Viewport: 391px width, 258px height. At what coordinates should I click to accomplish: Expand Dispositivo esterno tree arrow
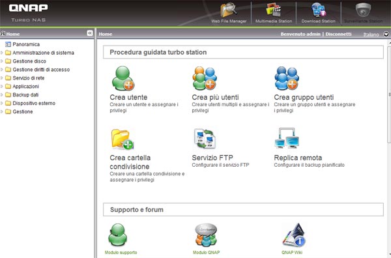(x=2, y=103)
